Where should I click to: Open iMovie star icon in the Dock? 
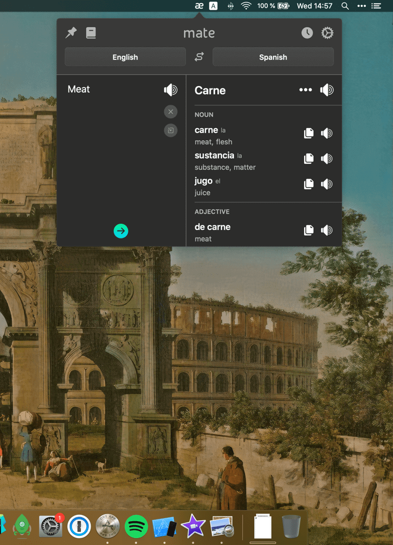(x=193, y=526)
